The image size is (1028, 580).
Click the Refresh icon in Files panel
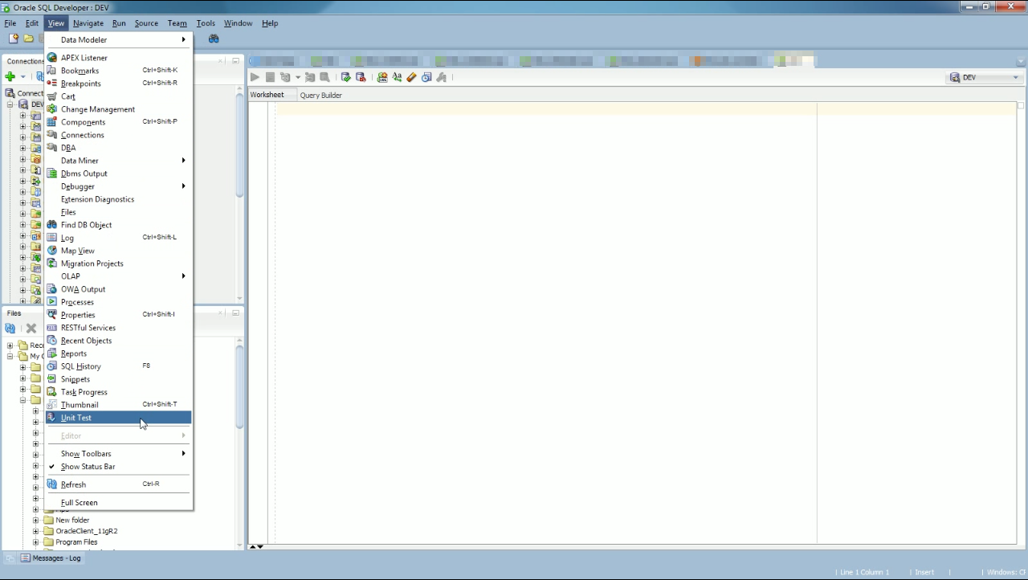tap(10, 329)
